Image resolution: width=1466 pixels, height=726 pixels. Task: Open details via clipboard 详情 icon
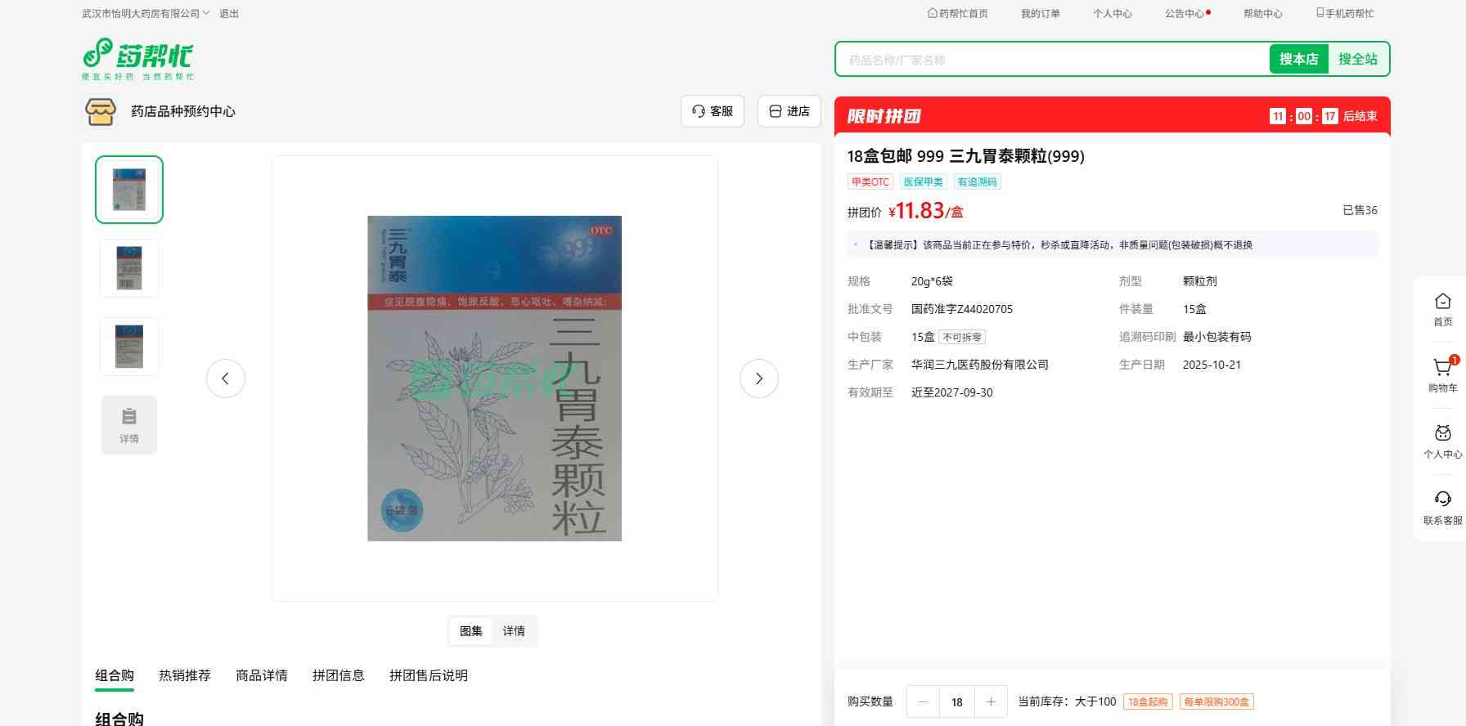pyautogui.click(x=129, y=424)
